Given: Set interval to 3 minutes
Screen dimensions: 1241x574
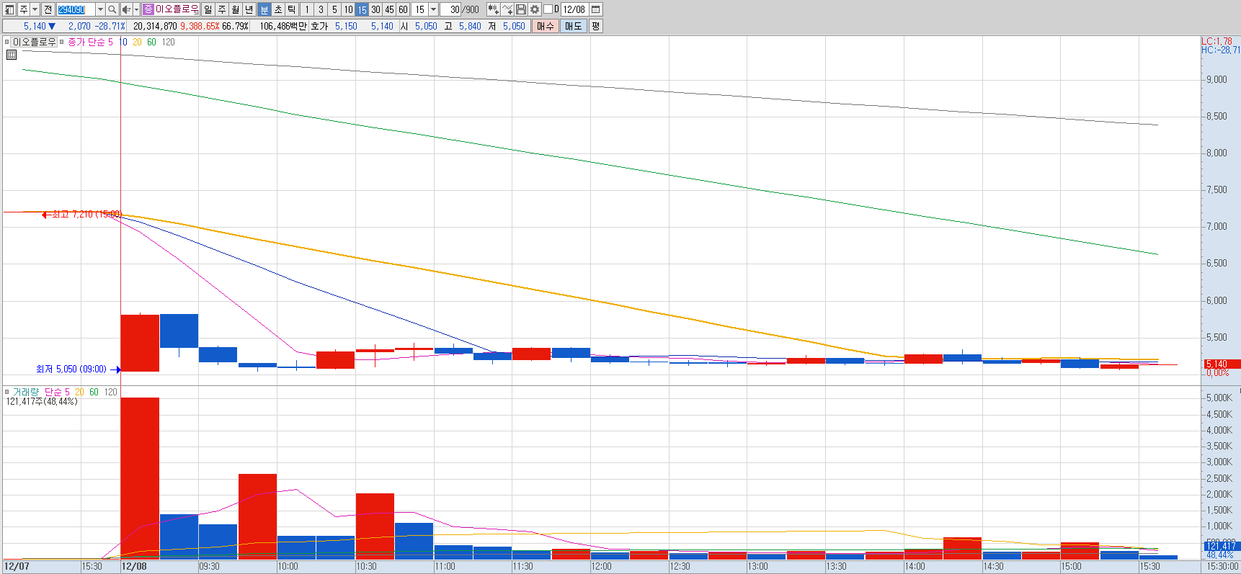Looking at the screenshot, I should click(x=321, y=9).
